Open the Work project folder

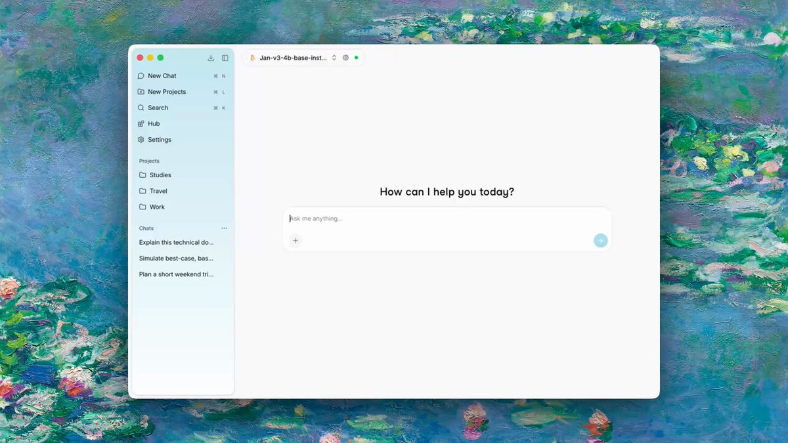[157, 207]
